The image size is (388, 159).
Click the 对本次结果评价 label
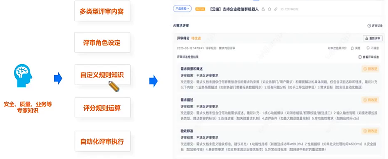point(337,48)
